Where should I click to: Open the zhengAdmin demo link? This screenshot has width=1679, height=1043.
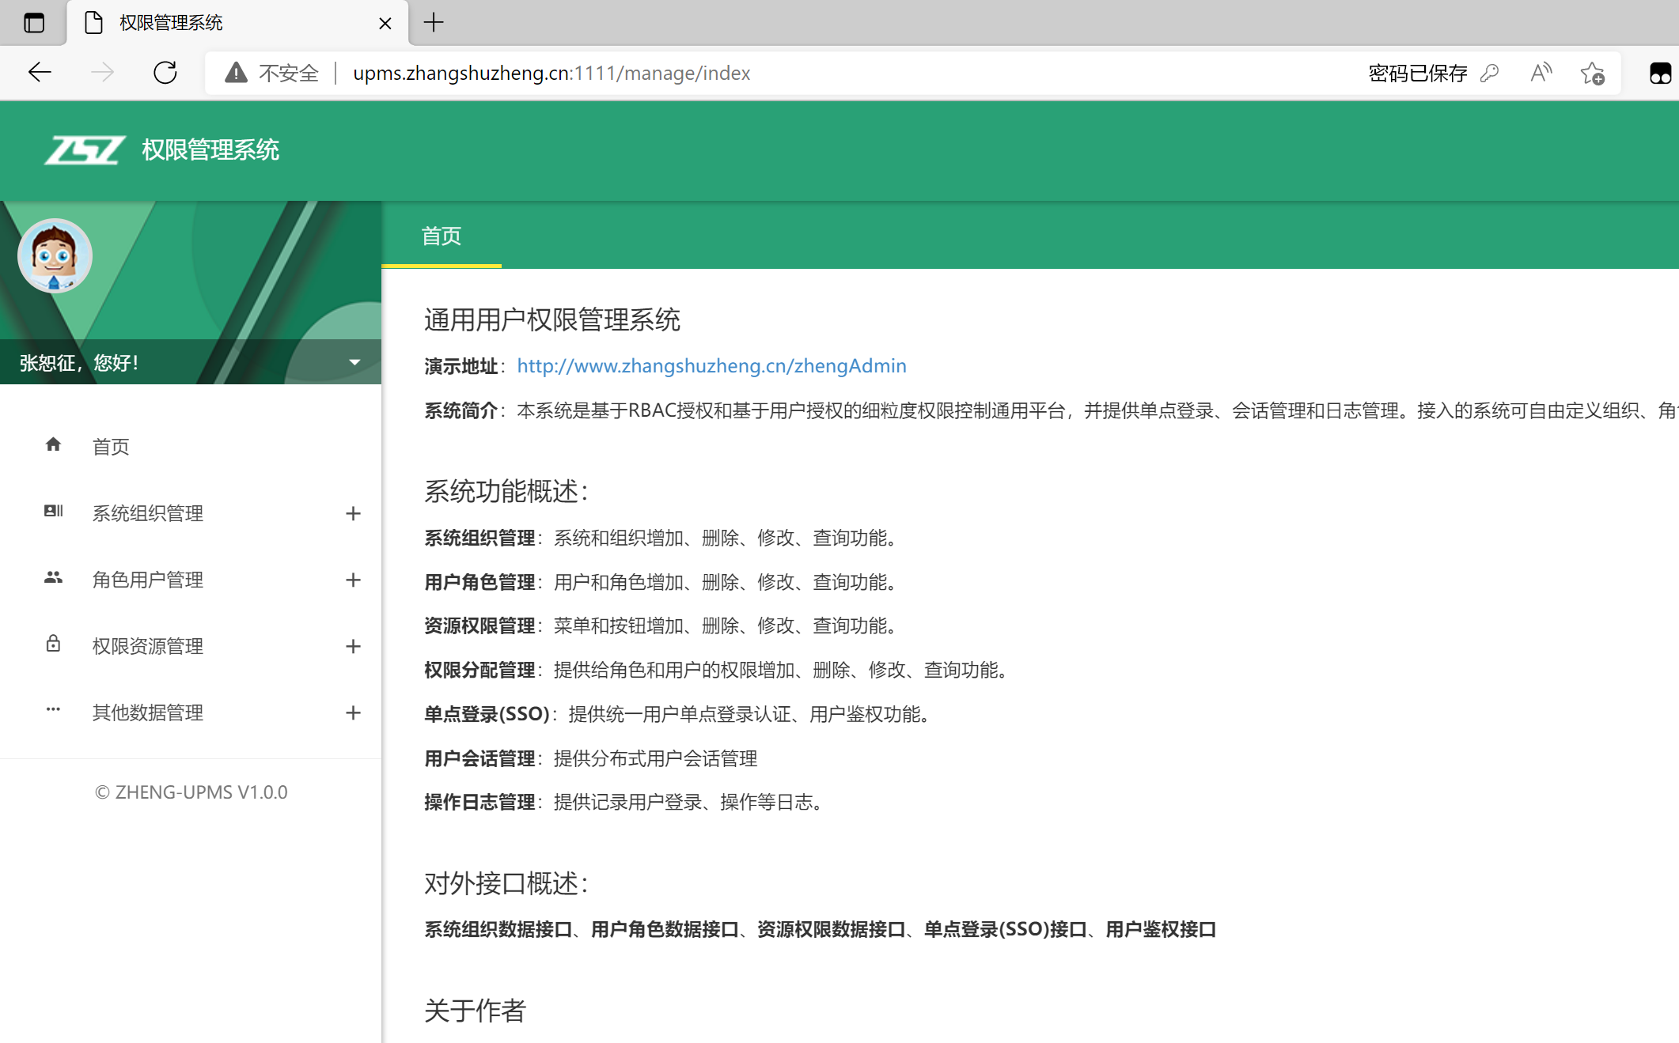coord(711,365)
